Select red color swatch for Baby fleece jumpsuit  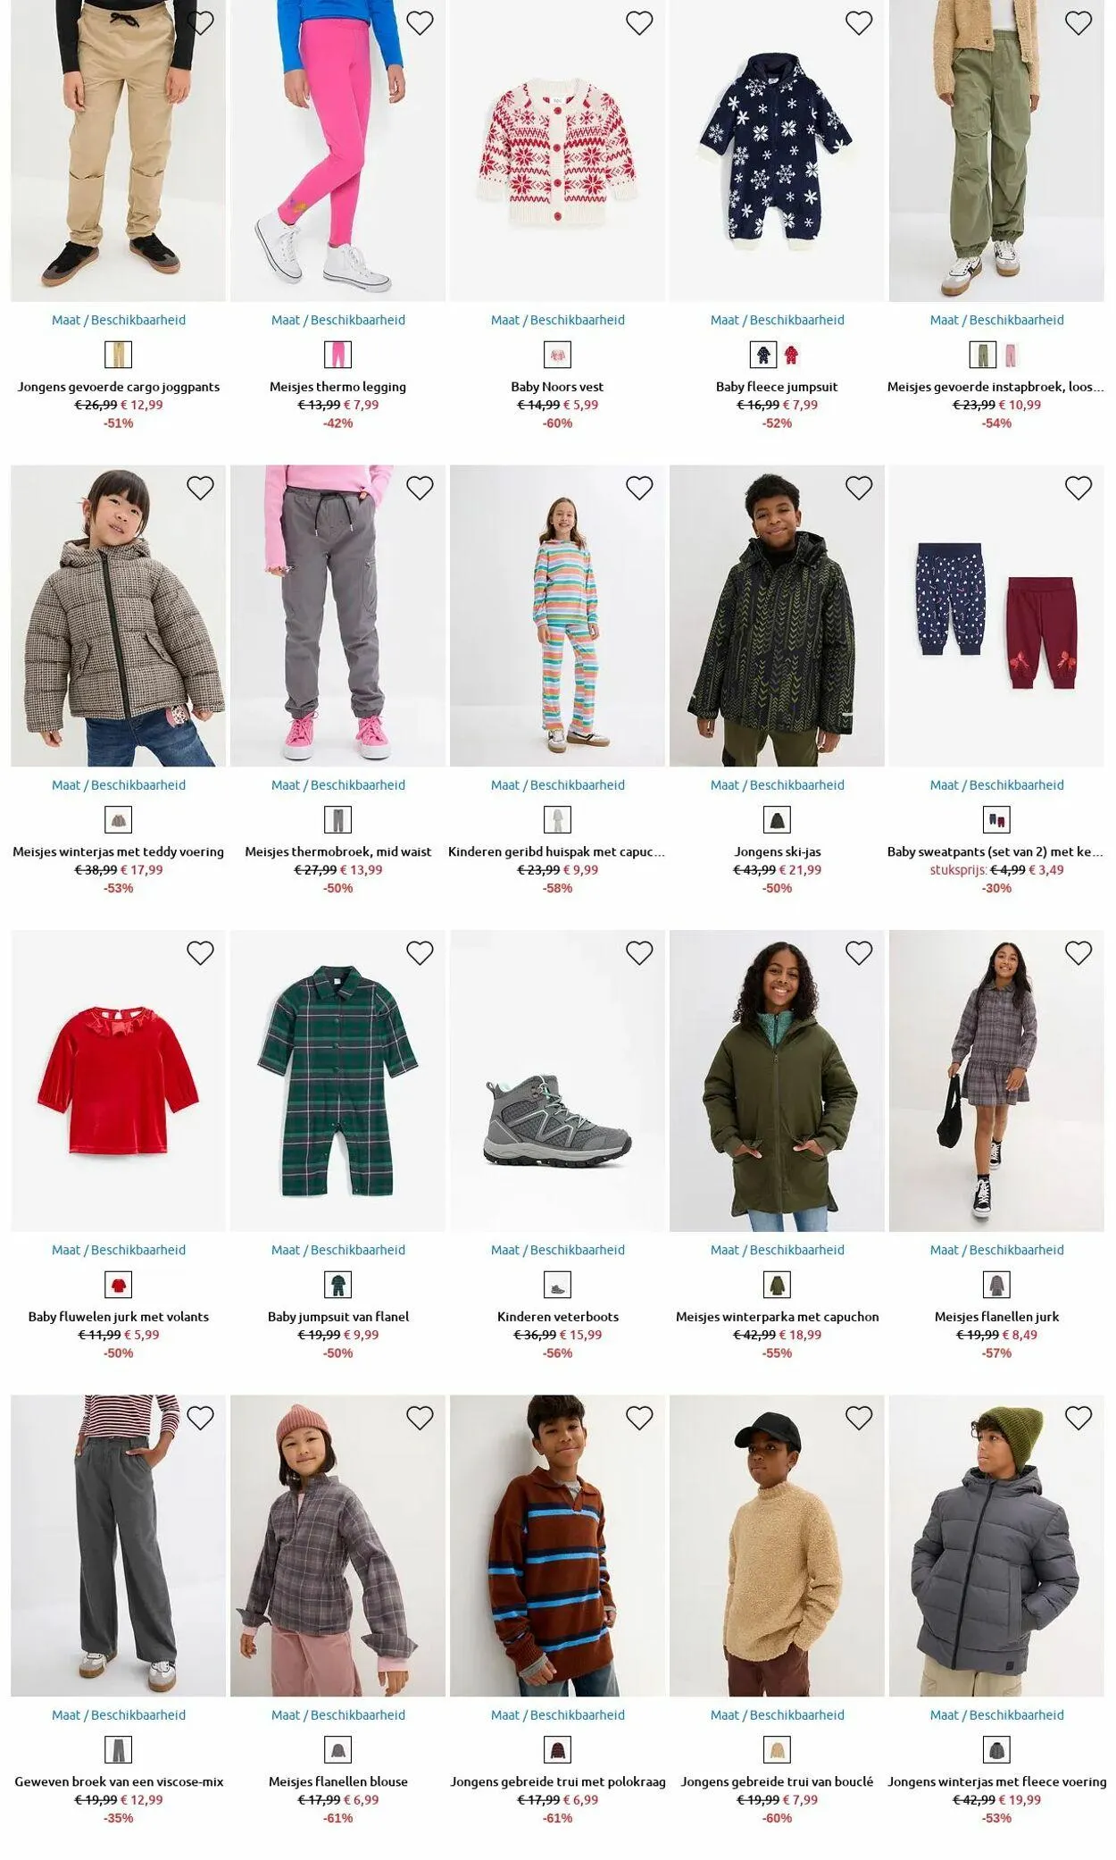click(792, 356)
